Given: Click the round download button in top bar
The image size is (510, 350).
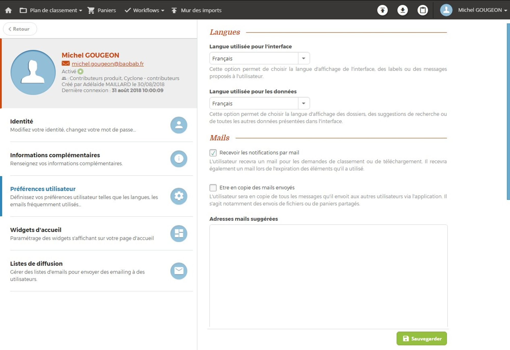Looking at the screenshot, I should [x=402, y=10].
